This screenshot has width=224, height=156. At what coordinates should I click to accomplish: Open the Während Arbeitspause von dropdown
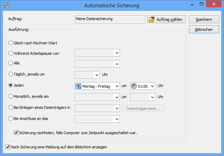(97, 53)
